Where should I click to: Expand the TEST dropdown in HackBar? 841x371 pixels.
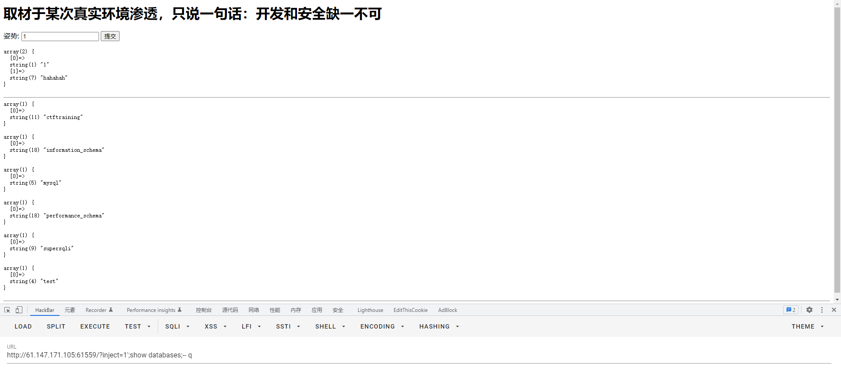point(137,326)
